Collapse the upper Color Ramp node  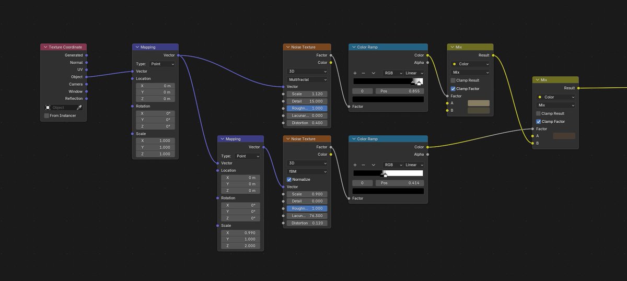(354, 47)
